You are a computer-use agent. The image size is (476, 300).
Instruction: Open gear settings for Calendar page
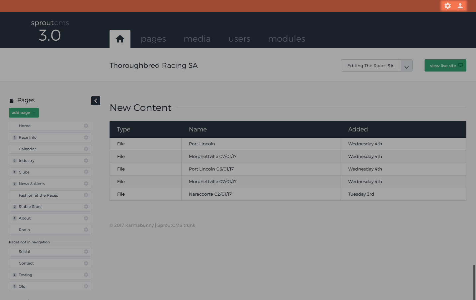coord(86,149)
